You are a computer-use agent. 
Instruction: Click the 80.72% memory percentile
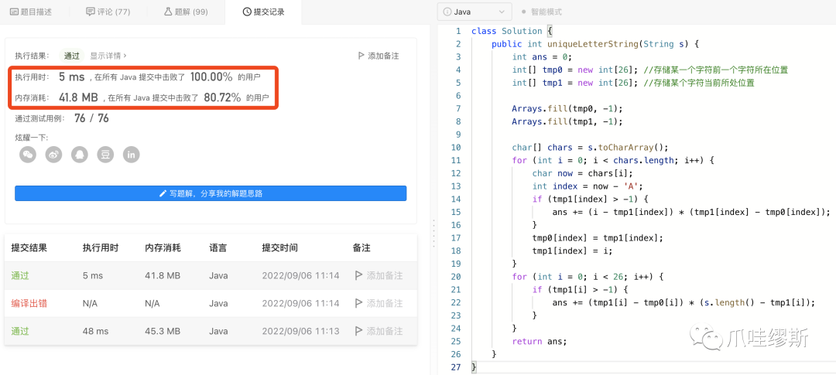point(222,98)
